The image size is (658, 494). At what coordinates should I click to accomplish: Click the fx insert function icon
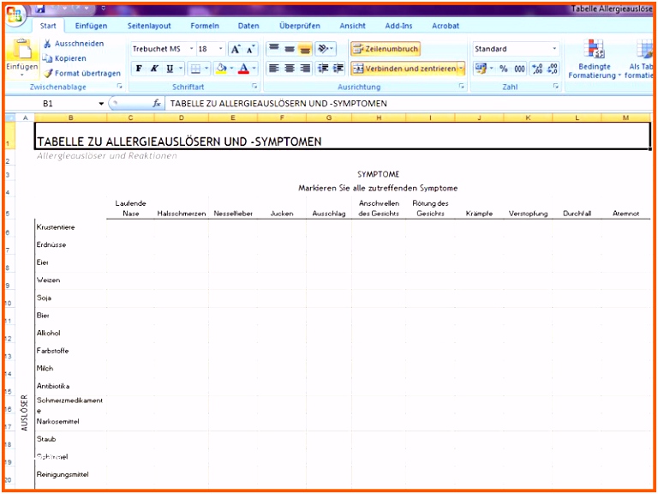pyautogui.click(x=157, y=103)
